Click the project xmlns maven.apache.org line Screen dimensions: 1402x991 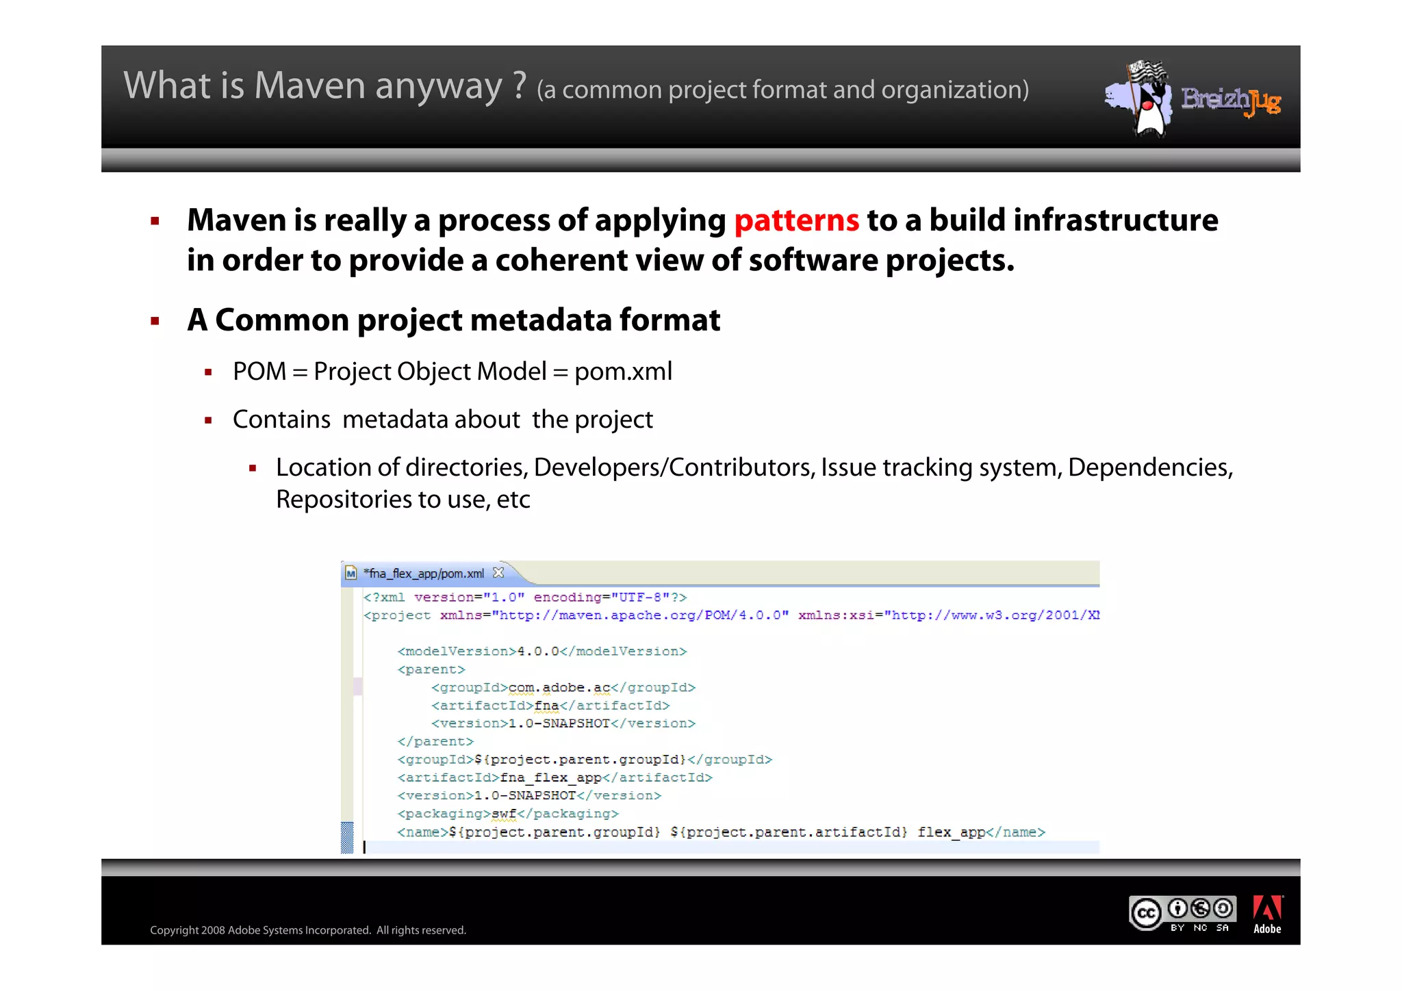(x=731, y=615)
